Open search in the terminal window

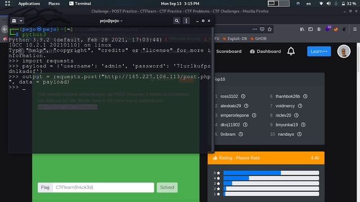pos(177,21)
